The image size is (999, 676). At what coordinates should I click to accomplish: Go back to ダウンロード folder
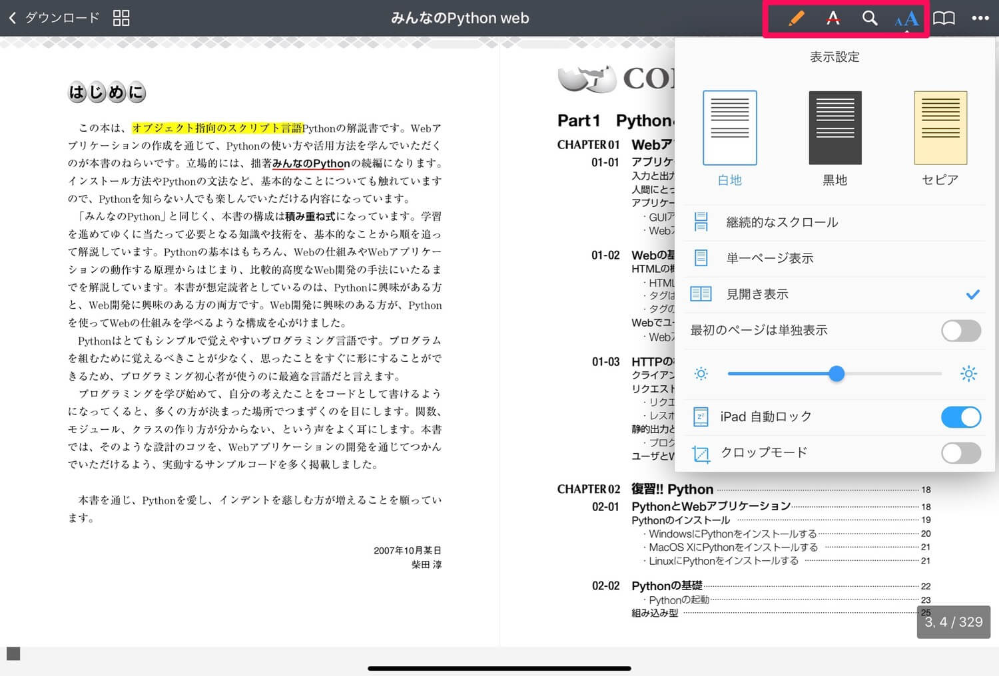point(55,18)
